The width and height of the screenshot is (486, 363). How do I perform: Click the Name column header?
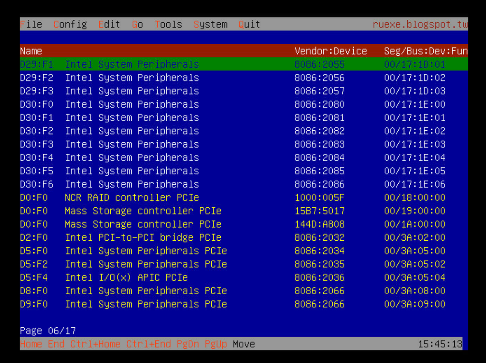pyautogui.click(x=31, y=51)
